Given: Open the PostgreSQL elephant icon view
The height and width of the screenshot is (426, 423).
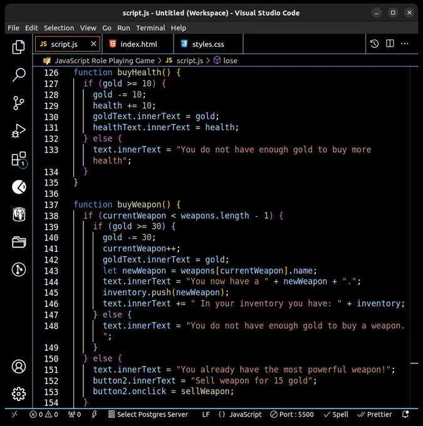Looking at the screenshot, I should point(19,215).
